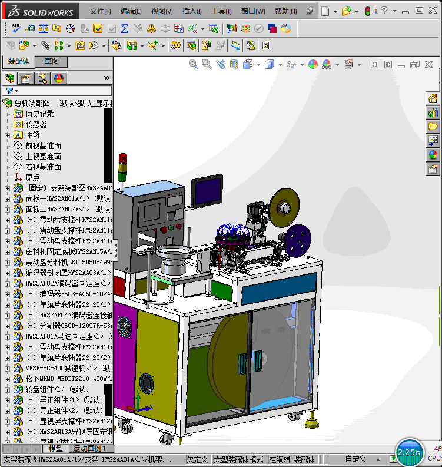This screenshot has width=442, height=467.
Task: Run the Spell Check (ABC) tool
Action: (16, 28)
